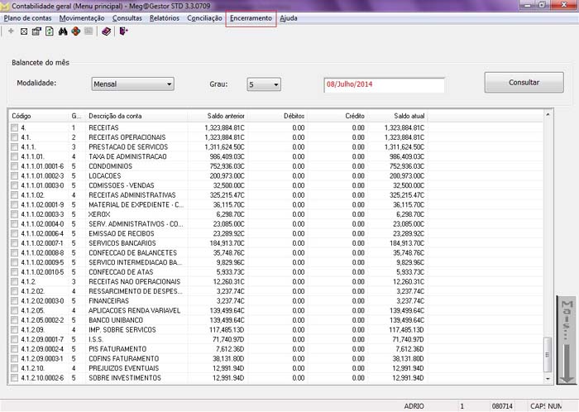579x412 pixels.
Task: Click the date field showing 08/Julho/2014
Action: 384,84
